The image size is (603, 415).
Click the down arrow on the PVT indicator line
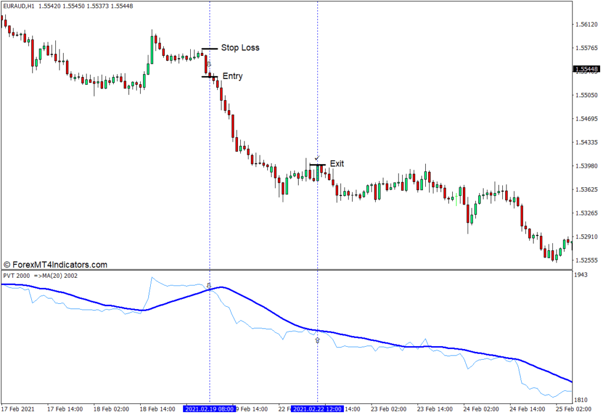(208, 286)
